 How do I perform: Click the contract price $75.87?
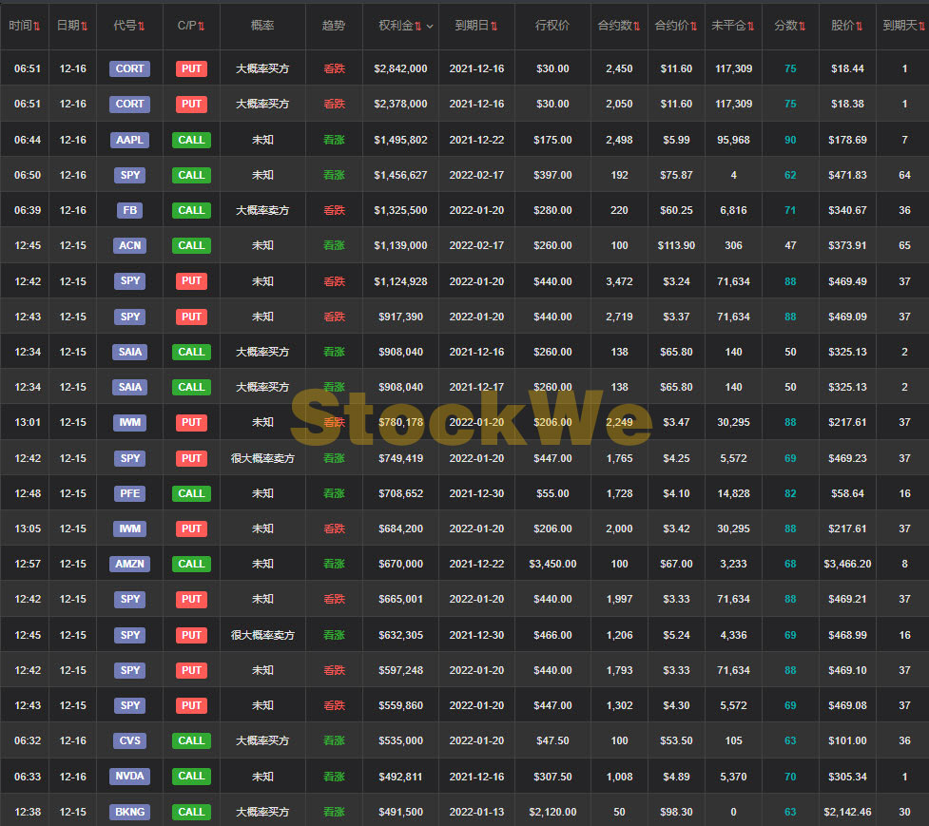pyautogui.click(x=676, y=175)
